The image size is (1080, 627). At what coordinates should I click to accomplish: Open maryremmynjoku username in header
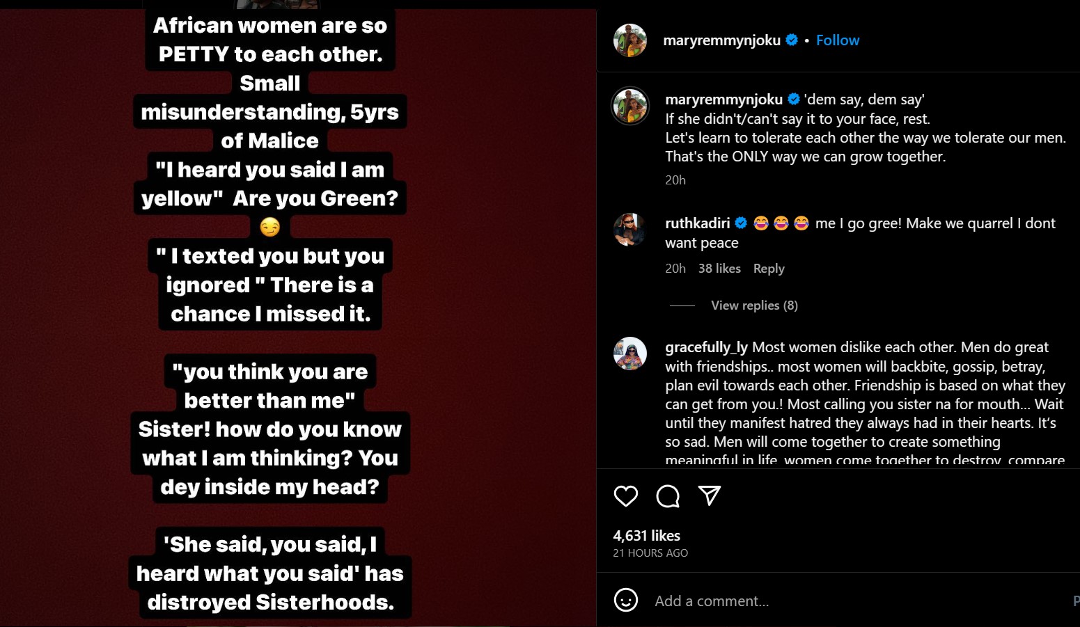pyautogui.click(x=722, y=40)
